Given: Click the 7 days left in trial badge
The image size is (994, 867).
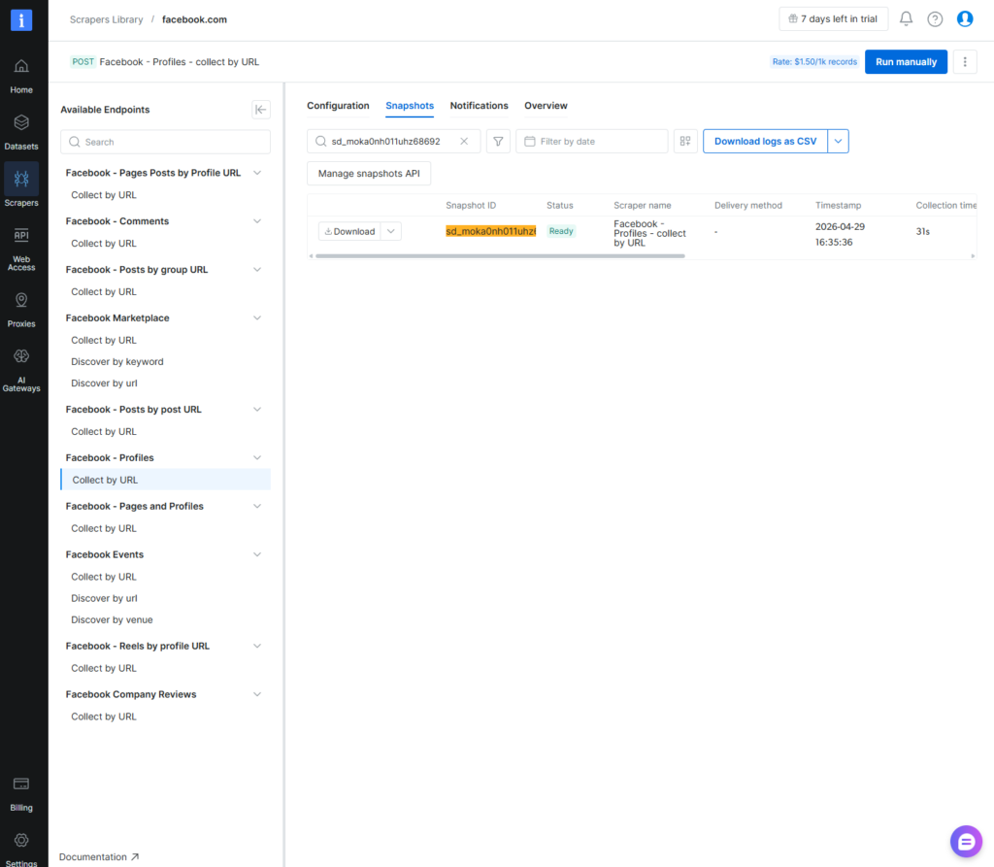Looking at the screenshot, I should coord(833,19).
